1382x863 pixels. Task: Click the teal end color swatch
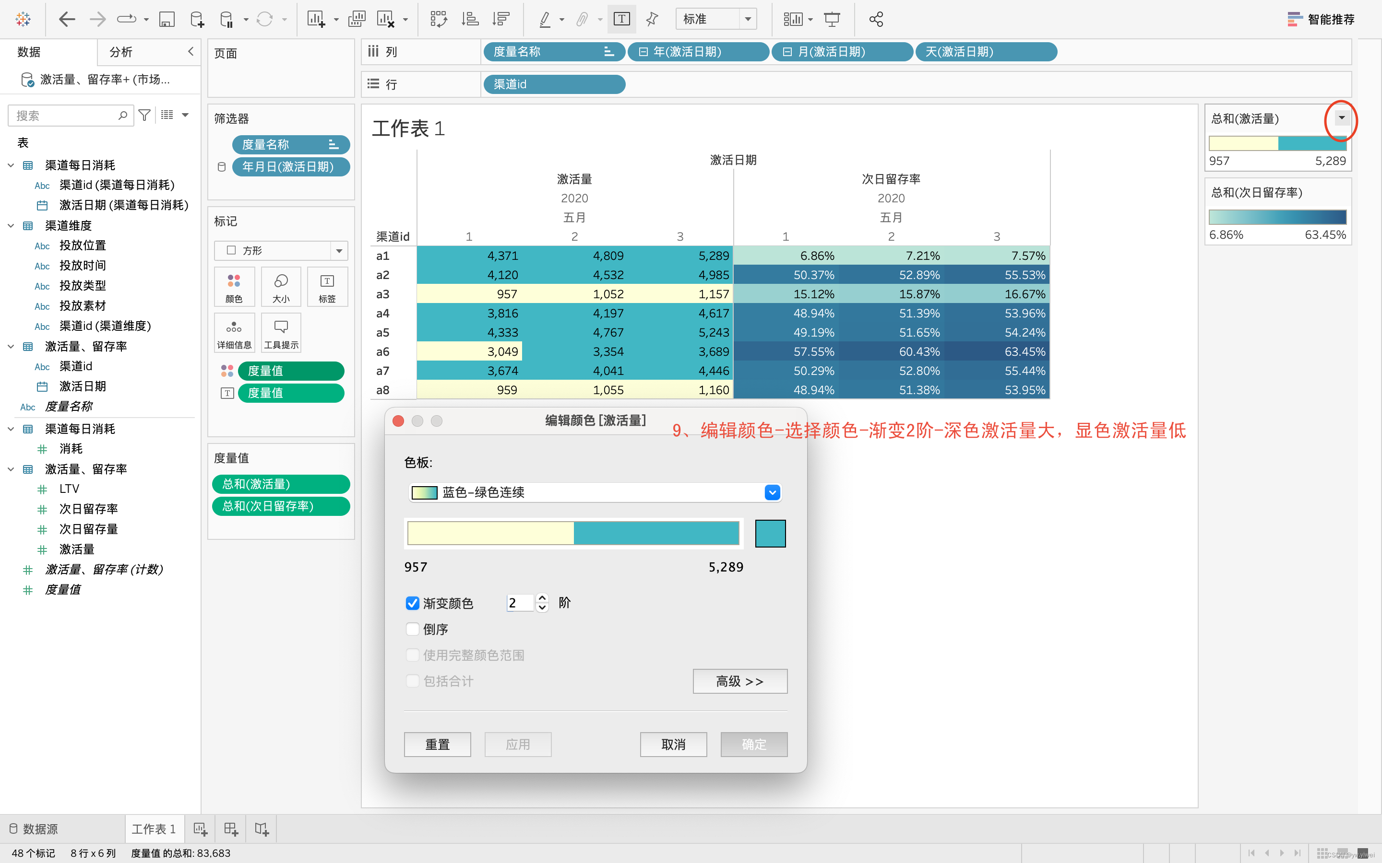770,534
